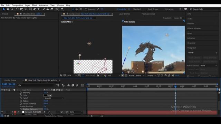Select the Roto Brush tool
The image size is (221, 124).
coord(57,9)
